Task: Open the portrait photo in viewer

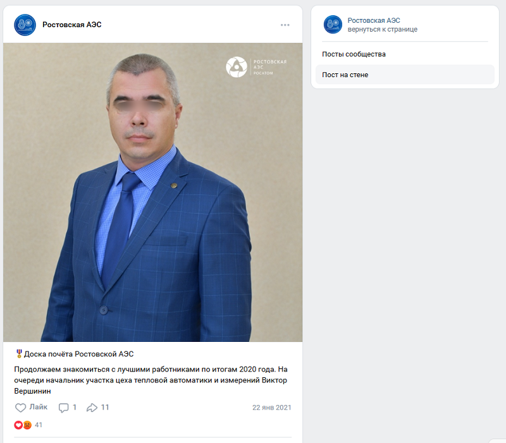Action: point(152,192)
